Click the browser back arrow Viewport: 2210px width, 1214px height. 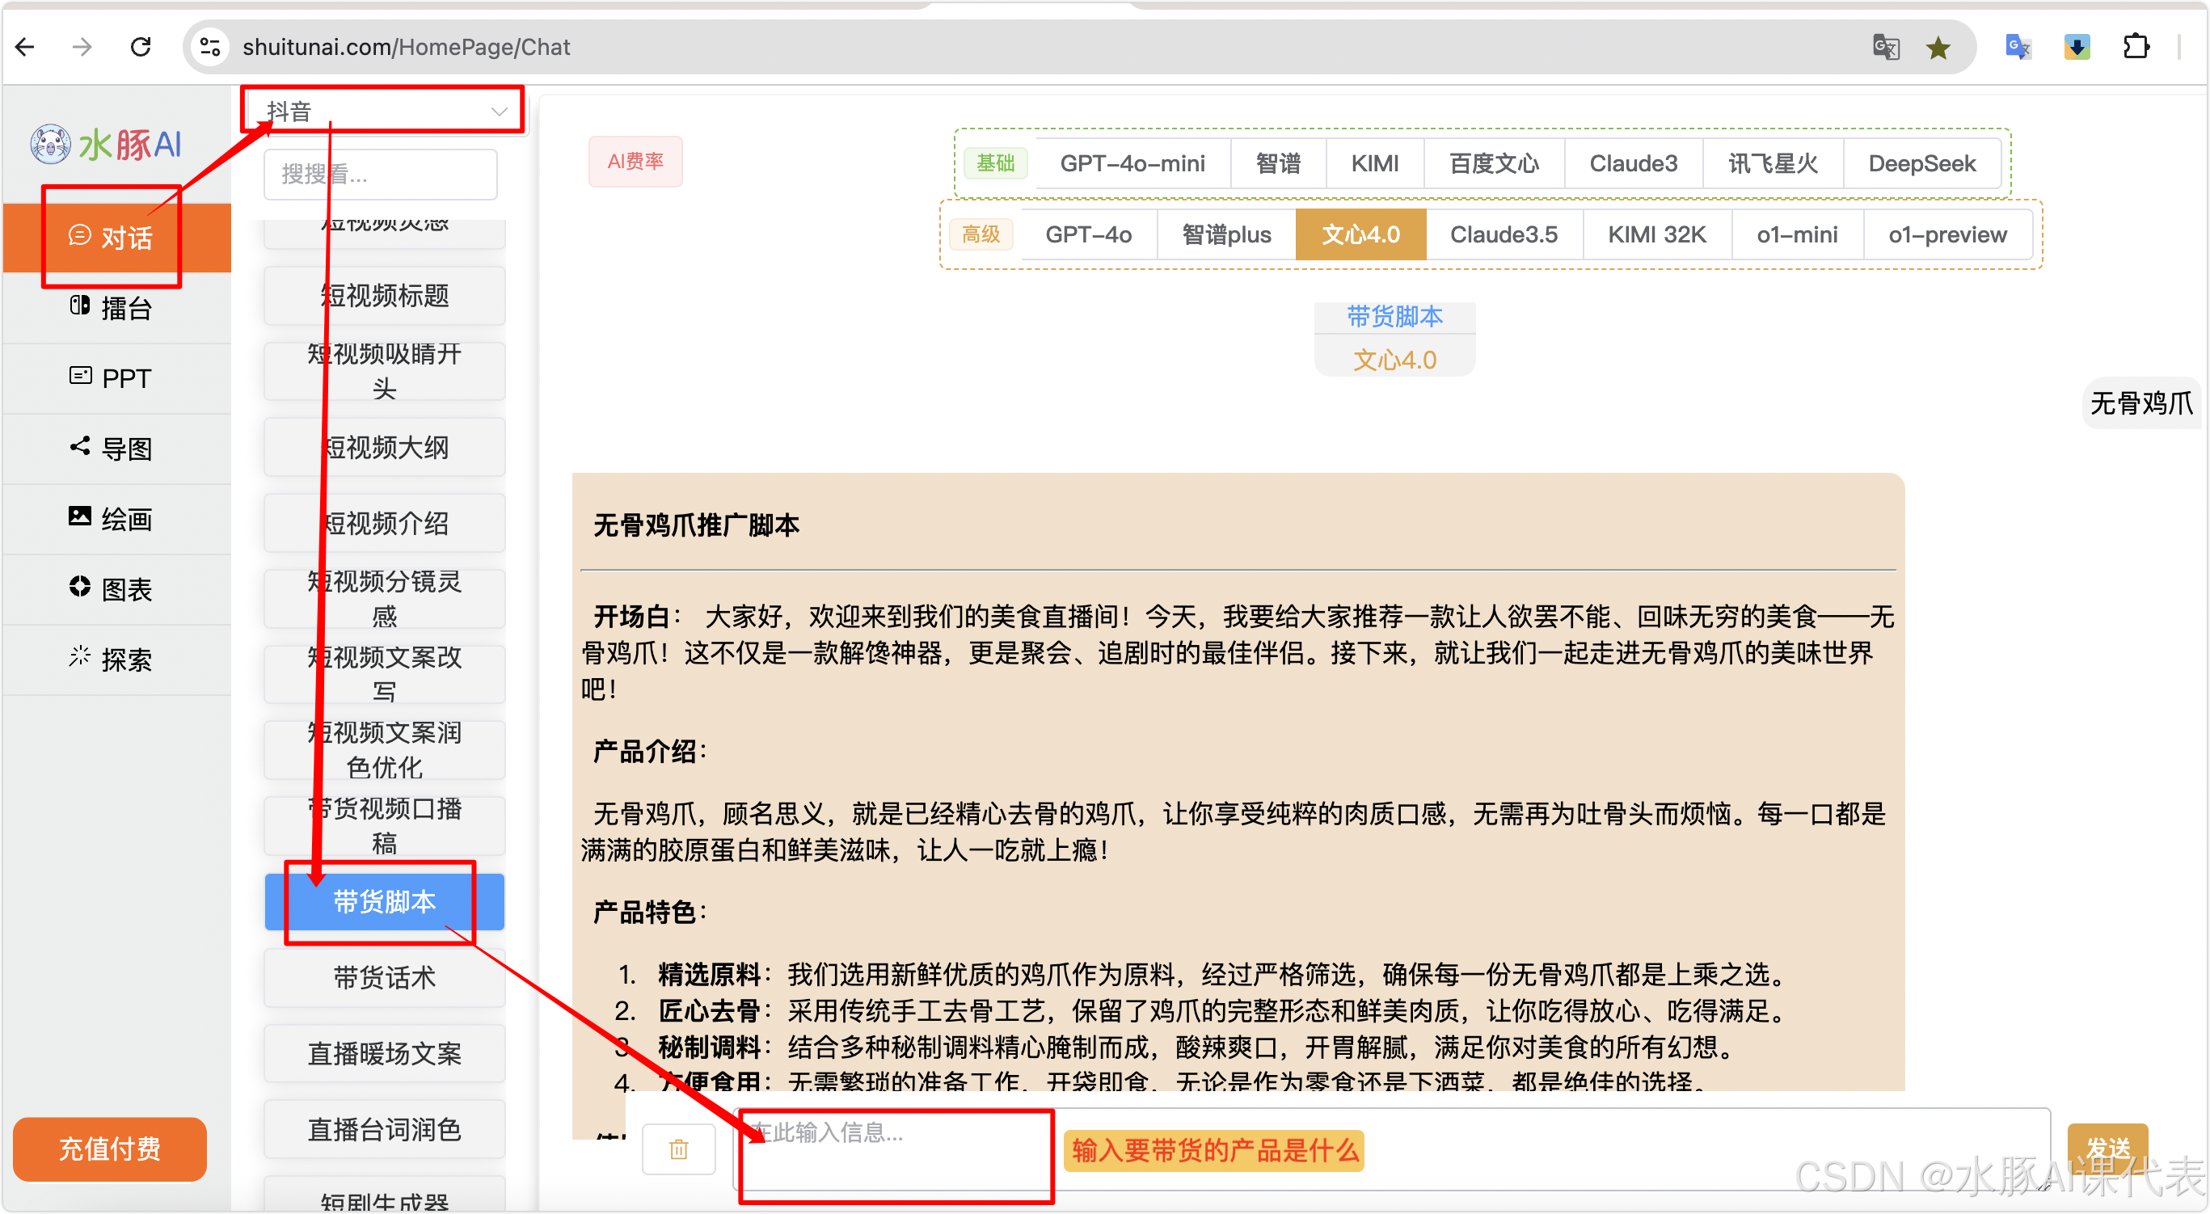[26, 46]
